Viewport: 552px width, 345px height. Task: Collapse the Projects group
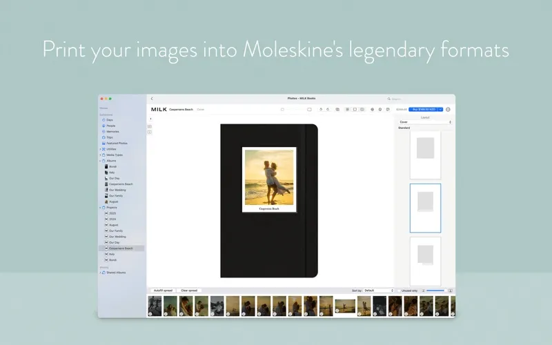100,208
